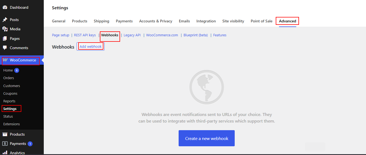This screenshot has width=366, height=155.
Task: Click the Media library icon
Action: coord(5,29)
